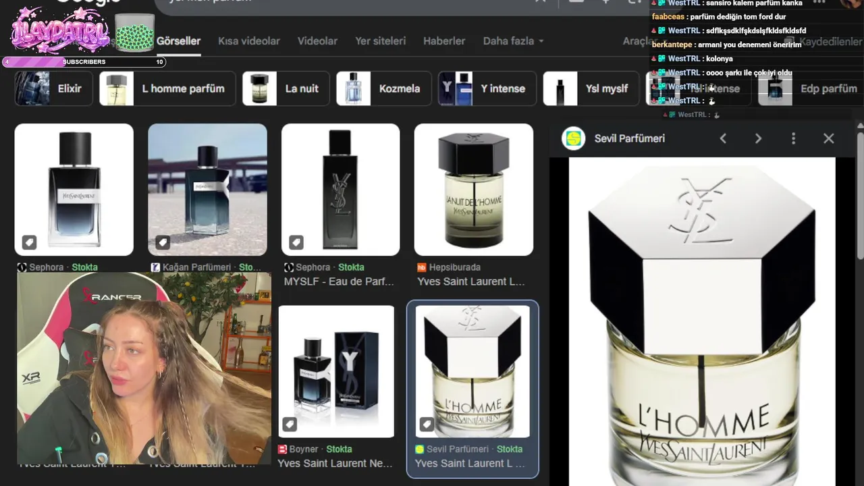
Task: Click the Sevil Parfümeri logo in preview header
Action: pos(574,138)
